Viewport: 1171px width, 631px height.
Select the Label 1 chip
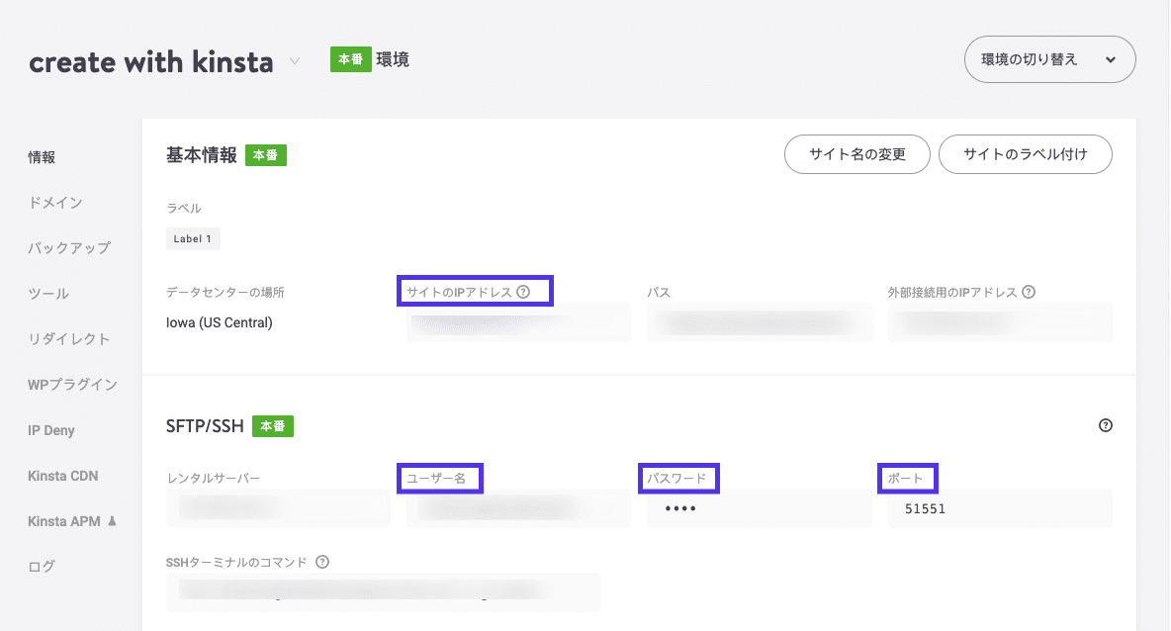pyautogui.click(x=193, y=237)
